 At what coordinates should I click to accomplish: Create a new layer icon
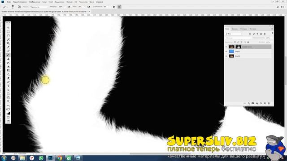[265, 103]
